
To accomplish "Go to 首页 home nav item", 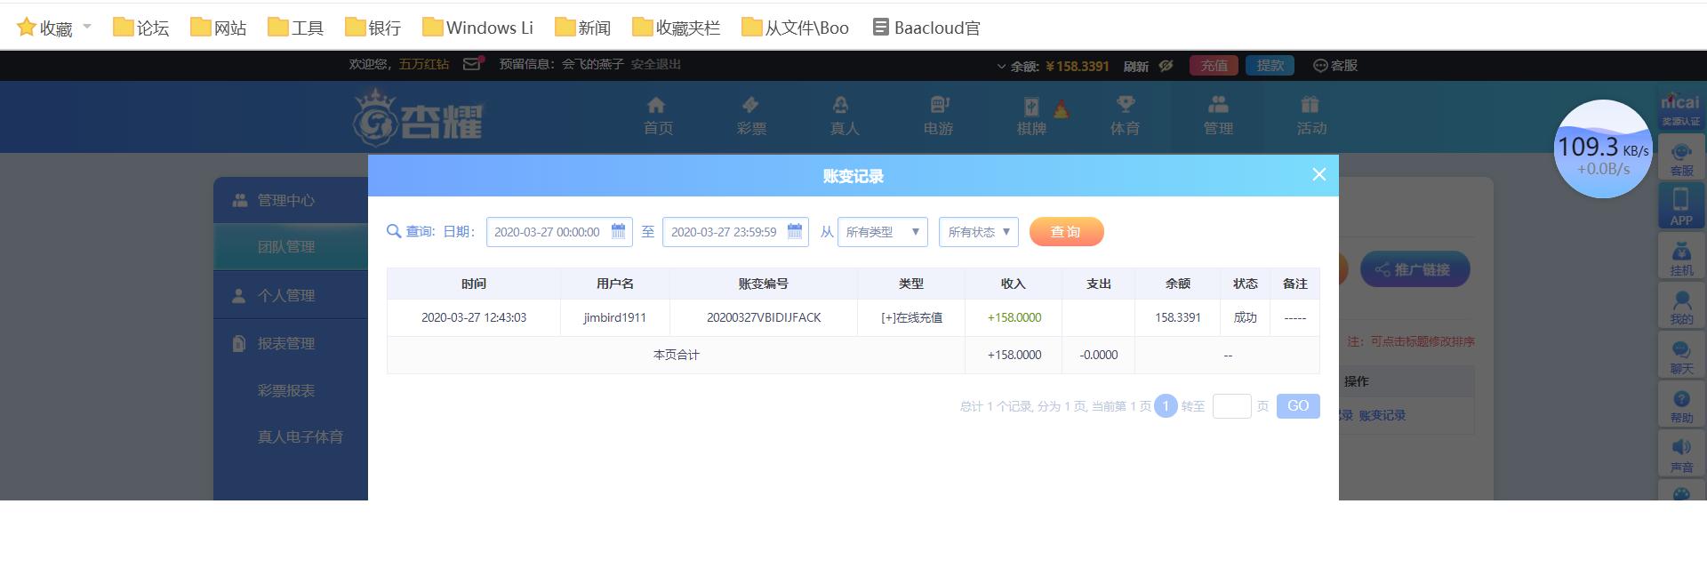I will [658, 116].
